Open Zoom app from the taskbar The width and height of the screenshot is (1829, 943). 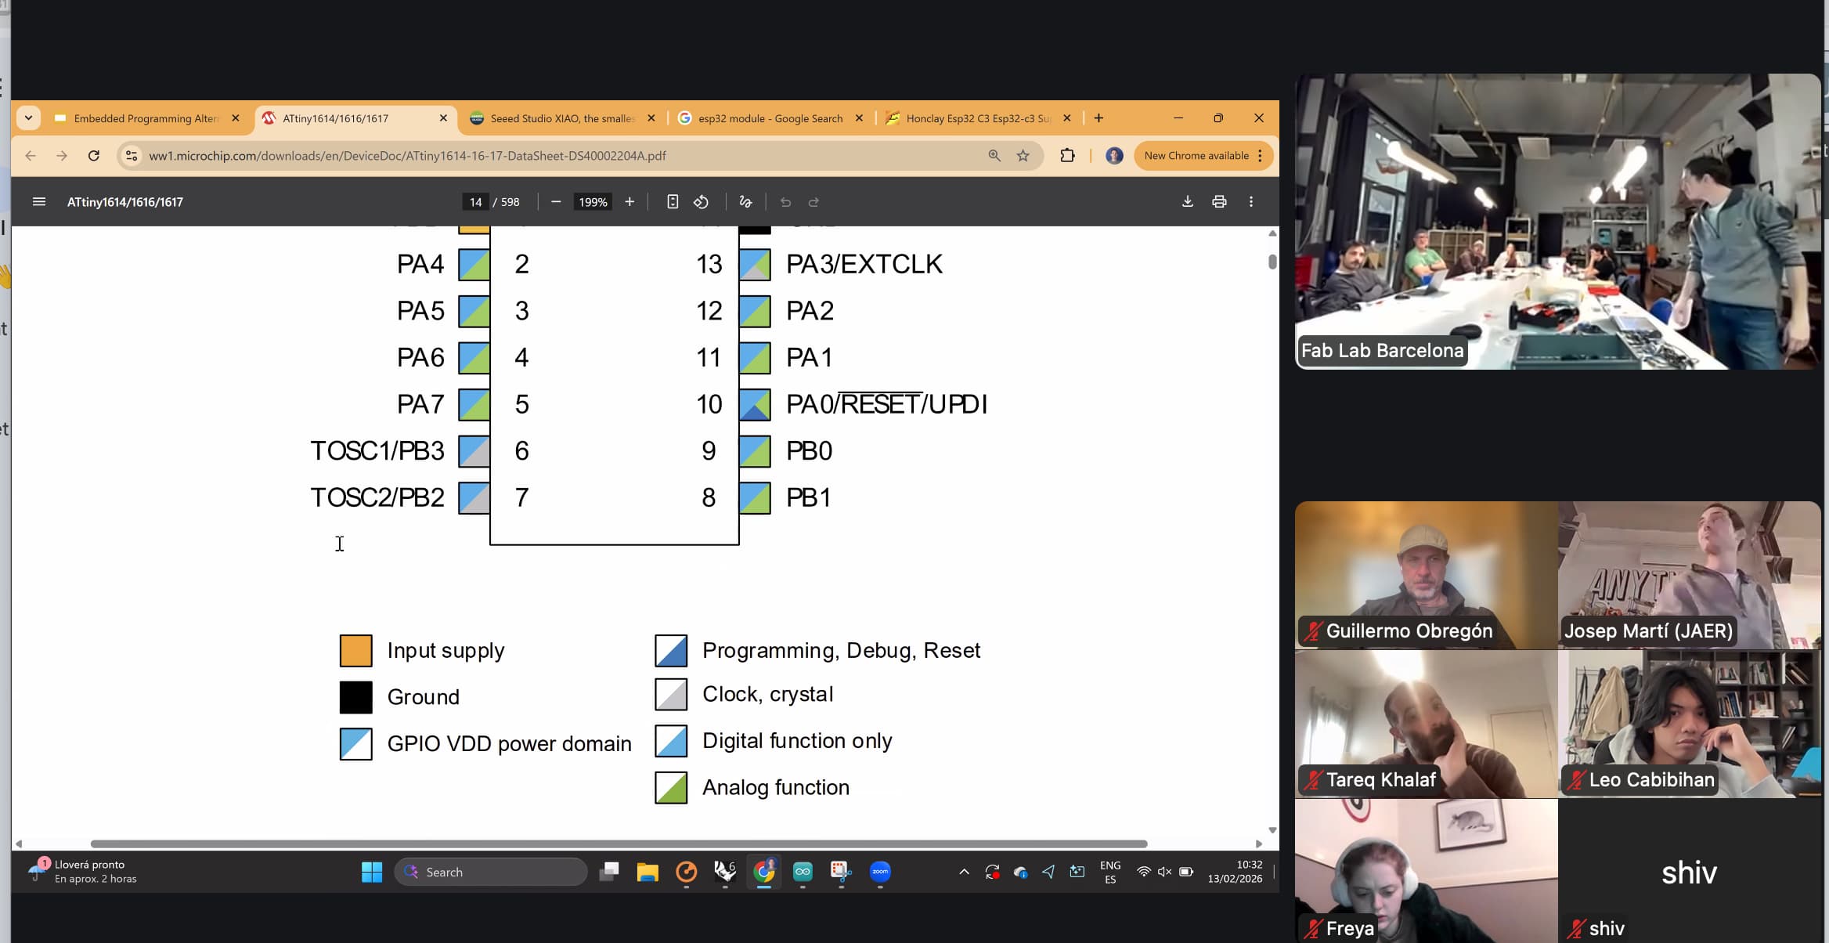(x=880, y=872)
